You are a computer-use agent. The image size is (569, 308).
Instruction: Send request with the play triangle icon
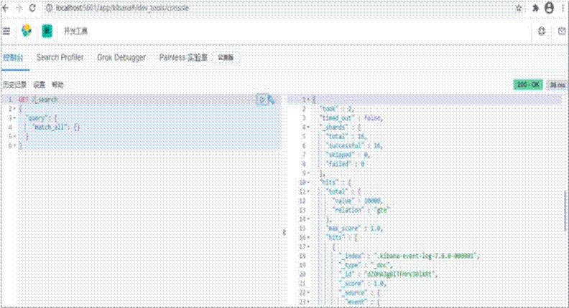(262, 100)
